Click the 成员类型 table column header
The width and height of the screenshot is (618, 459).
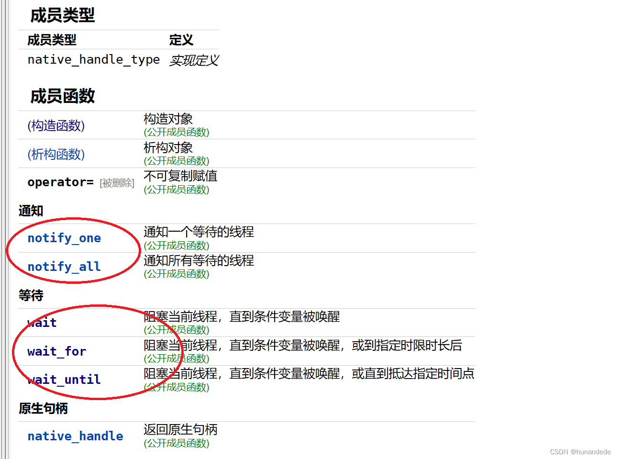click(52, 40)
